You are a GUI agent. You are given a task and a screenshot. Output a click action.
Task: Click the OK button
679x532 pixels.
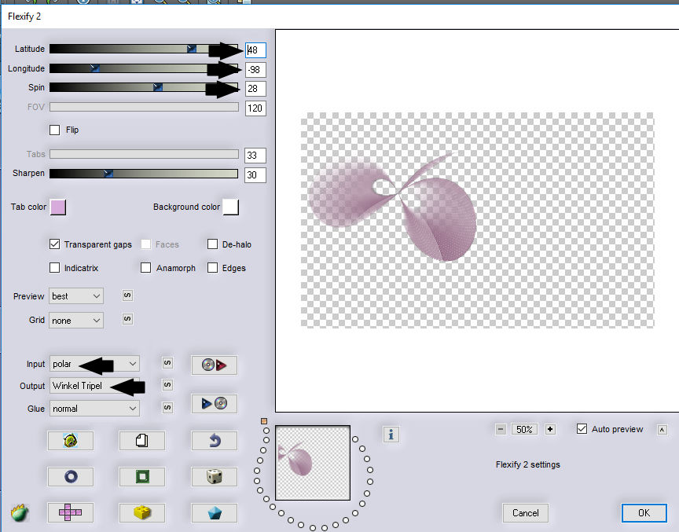pos(644,512)
